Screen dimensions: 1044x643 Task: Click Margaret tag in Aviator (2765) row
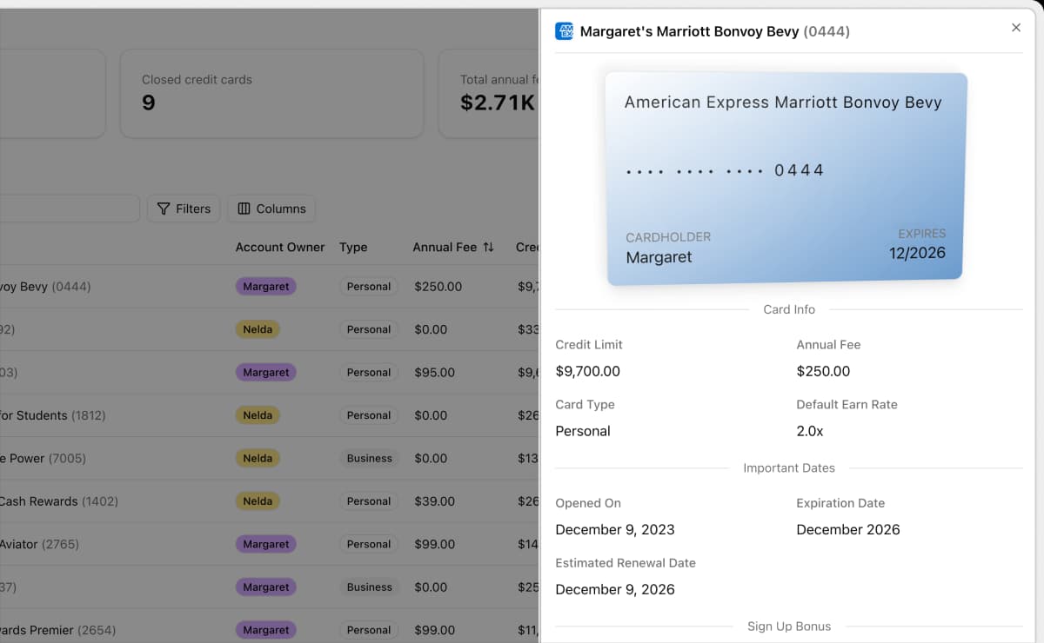[266, 544]
